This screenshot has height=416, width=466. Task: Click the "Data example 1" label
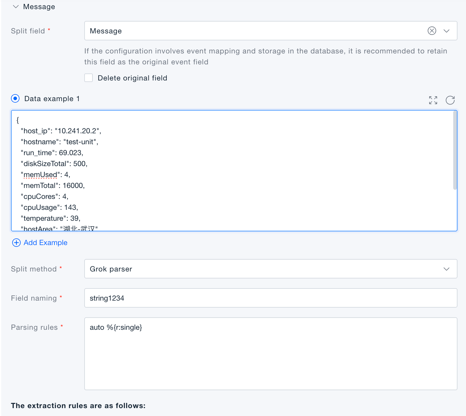click(x=52, y=99)
